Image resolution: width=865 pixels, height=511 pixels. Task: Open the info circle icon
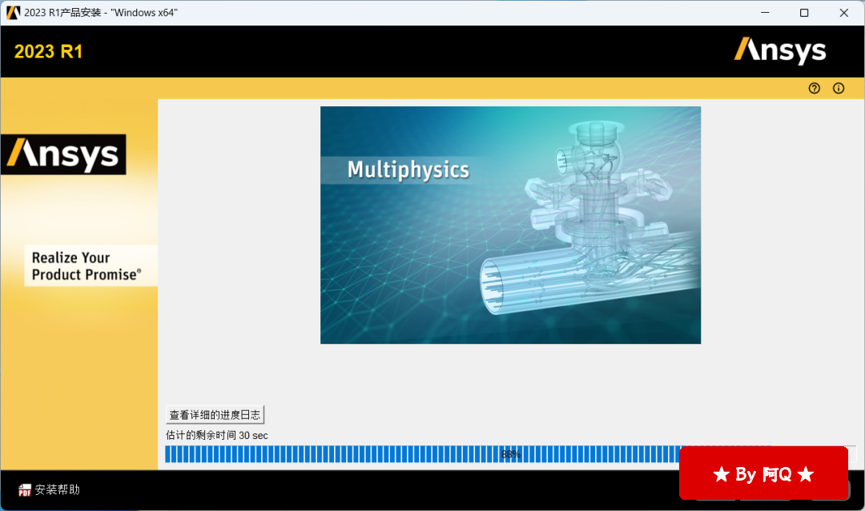pos(839,88)
